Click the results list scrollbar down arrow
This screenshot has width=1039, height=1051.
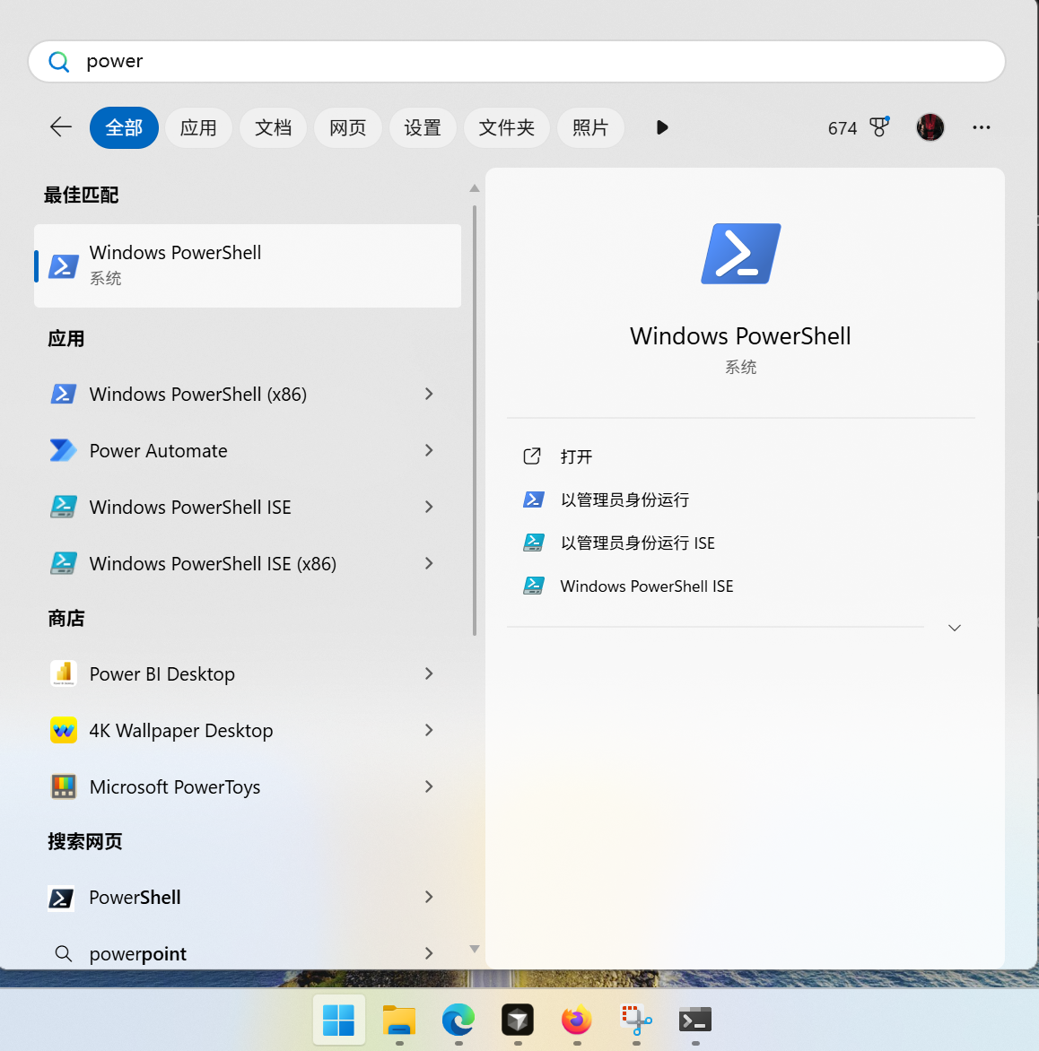click(475, 949)
